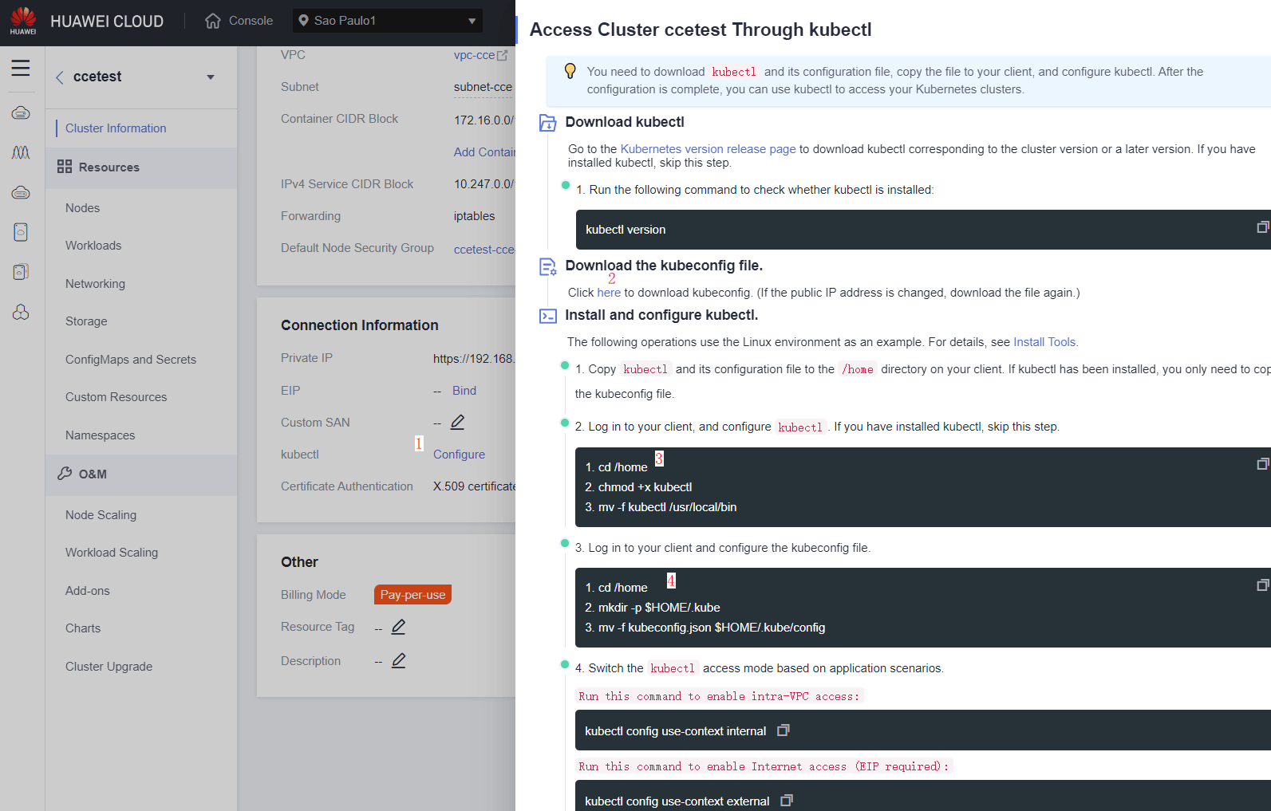Copy the kubectl version command
The image size is (1271, 811).
(1261, 228)
